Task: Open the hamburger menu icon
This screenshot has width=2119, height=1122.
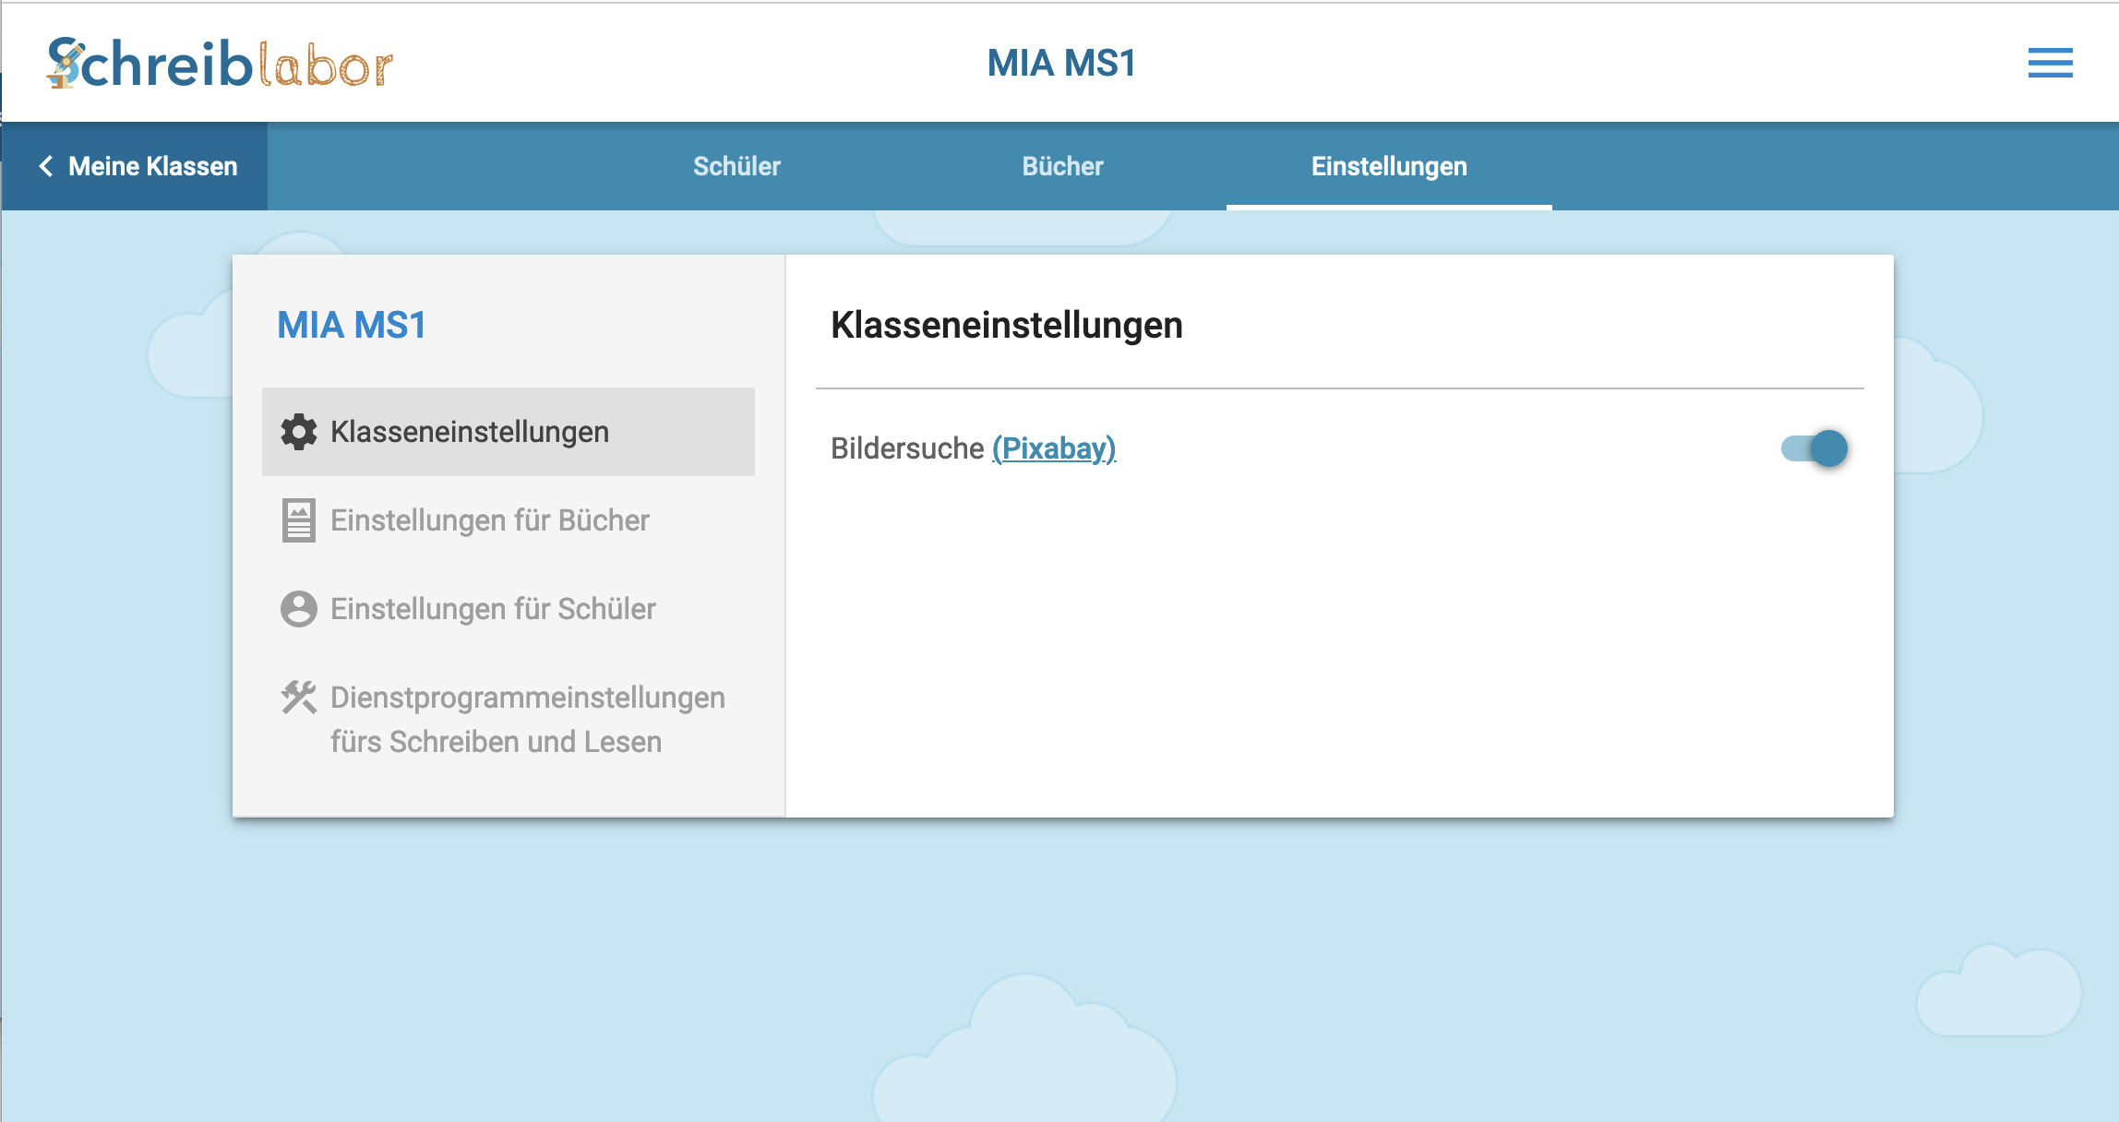Action: pos(2050,63)
